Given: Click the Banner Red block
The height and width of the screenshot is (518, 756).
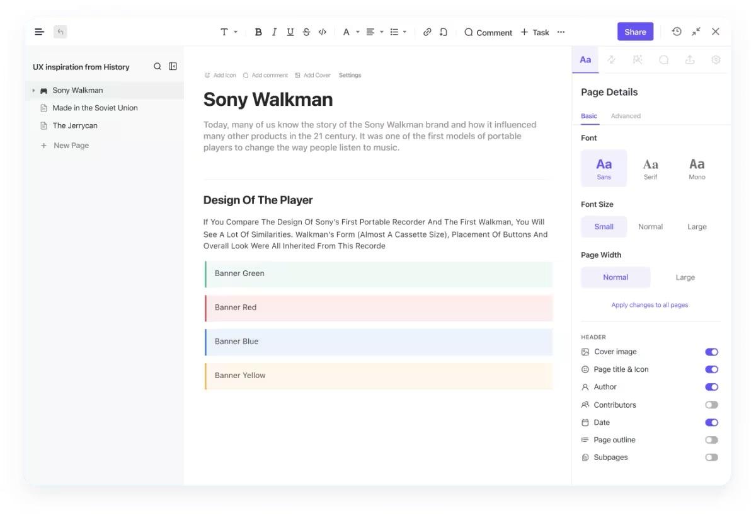Looking at the screenshot, I should point(379,308).
